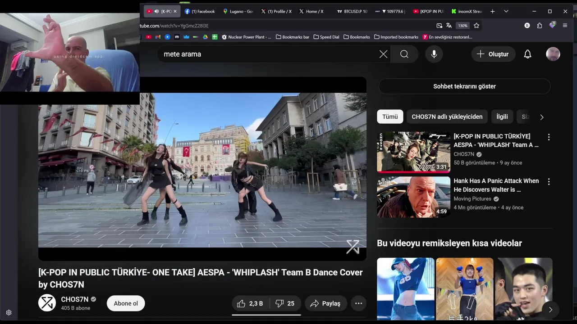This screenshot has height=324, width=577.
Task: Switch to the insomX Stream tab
Action: click(467, 11)
